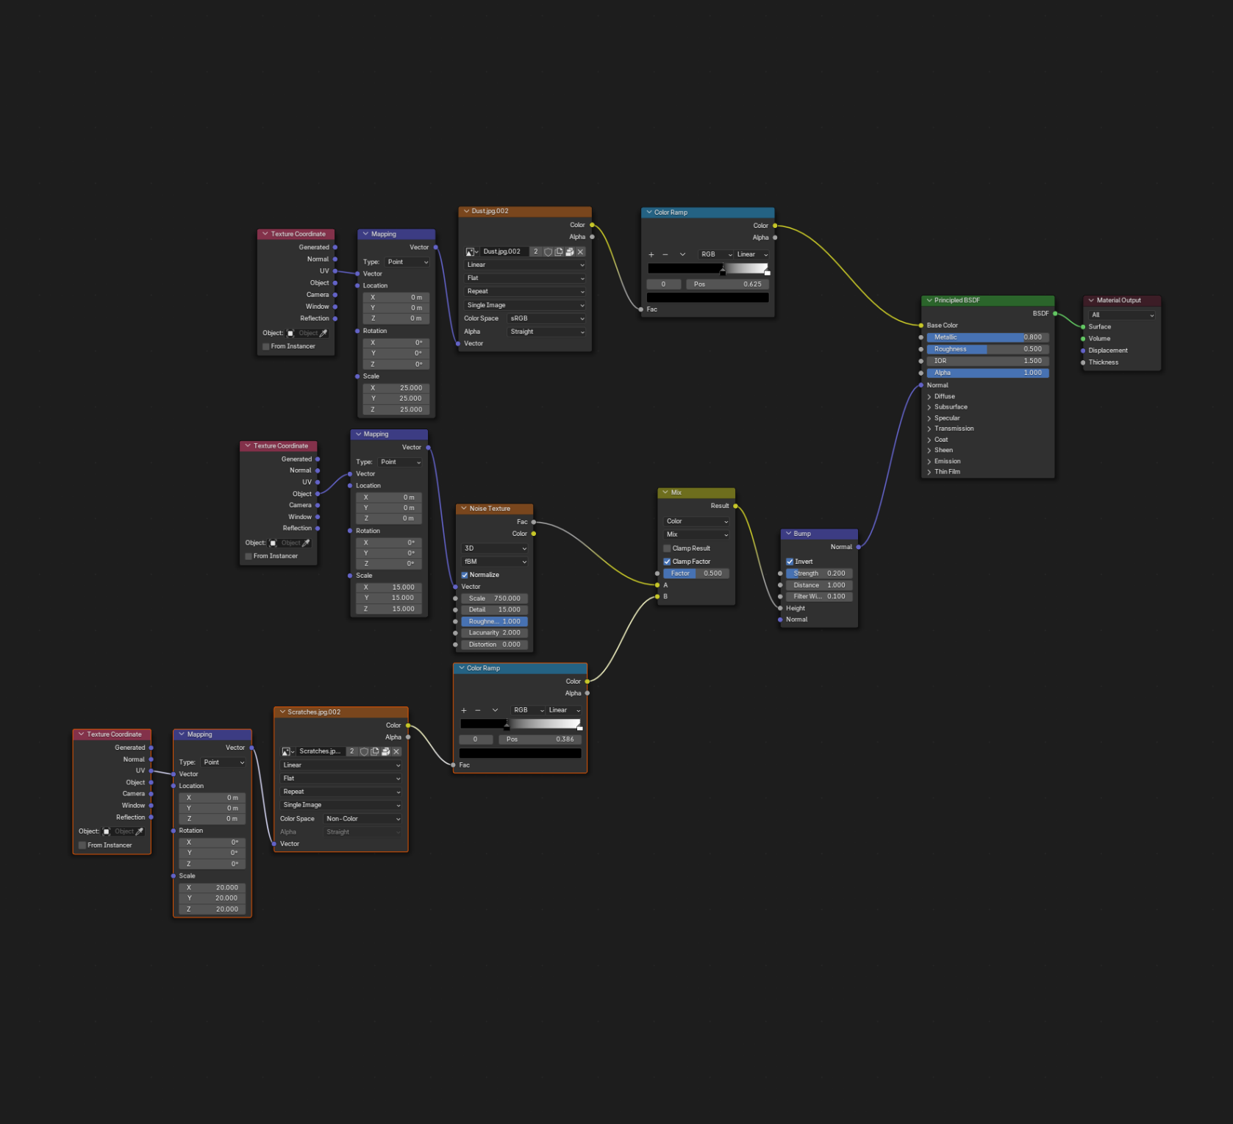Click Bump node Normal output socket
This screenshot has height=1124, width=1233.
click(858, 547)
